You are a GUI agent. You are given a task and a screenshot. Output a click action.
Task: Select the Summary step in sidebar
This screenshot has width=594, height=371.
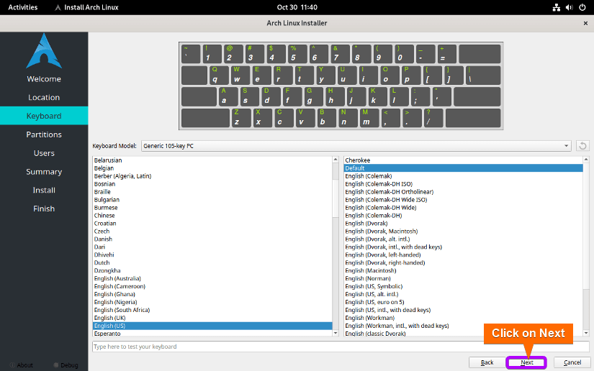44,172
